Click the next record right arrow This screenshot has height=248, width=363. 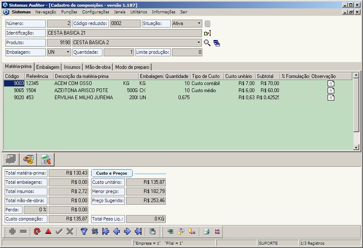click(x=127, y=232)
